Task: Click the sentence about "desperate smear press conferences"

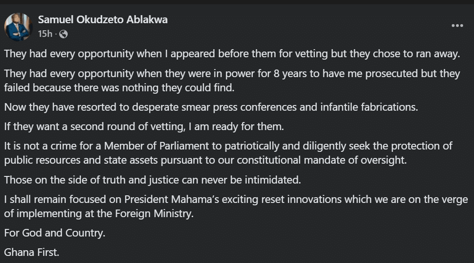Action: point(211,107)
